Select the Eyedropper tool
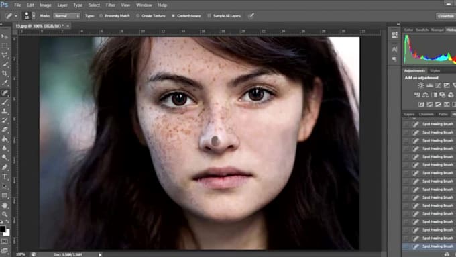The width and height of the screenshot is (456, 257). pos(5,83)
